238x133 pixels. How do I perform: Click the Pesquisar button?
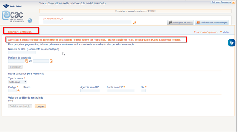click(15, 67)
